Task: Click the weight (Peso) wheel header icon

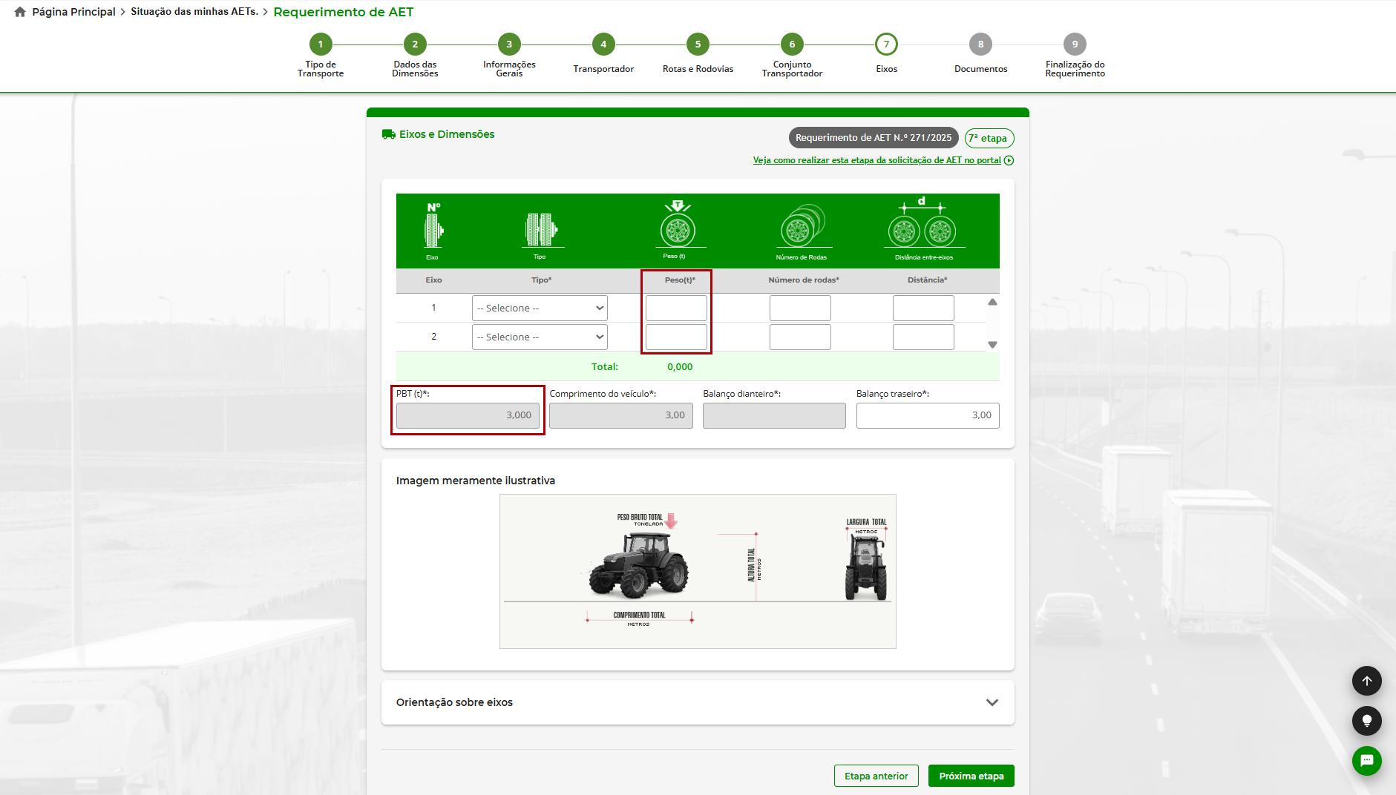Action: pos(678,224)
